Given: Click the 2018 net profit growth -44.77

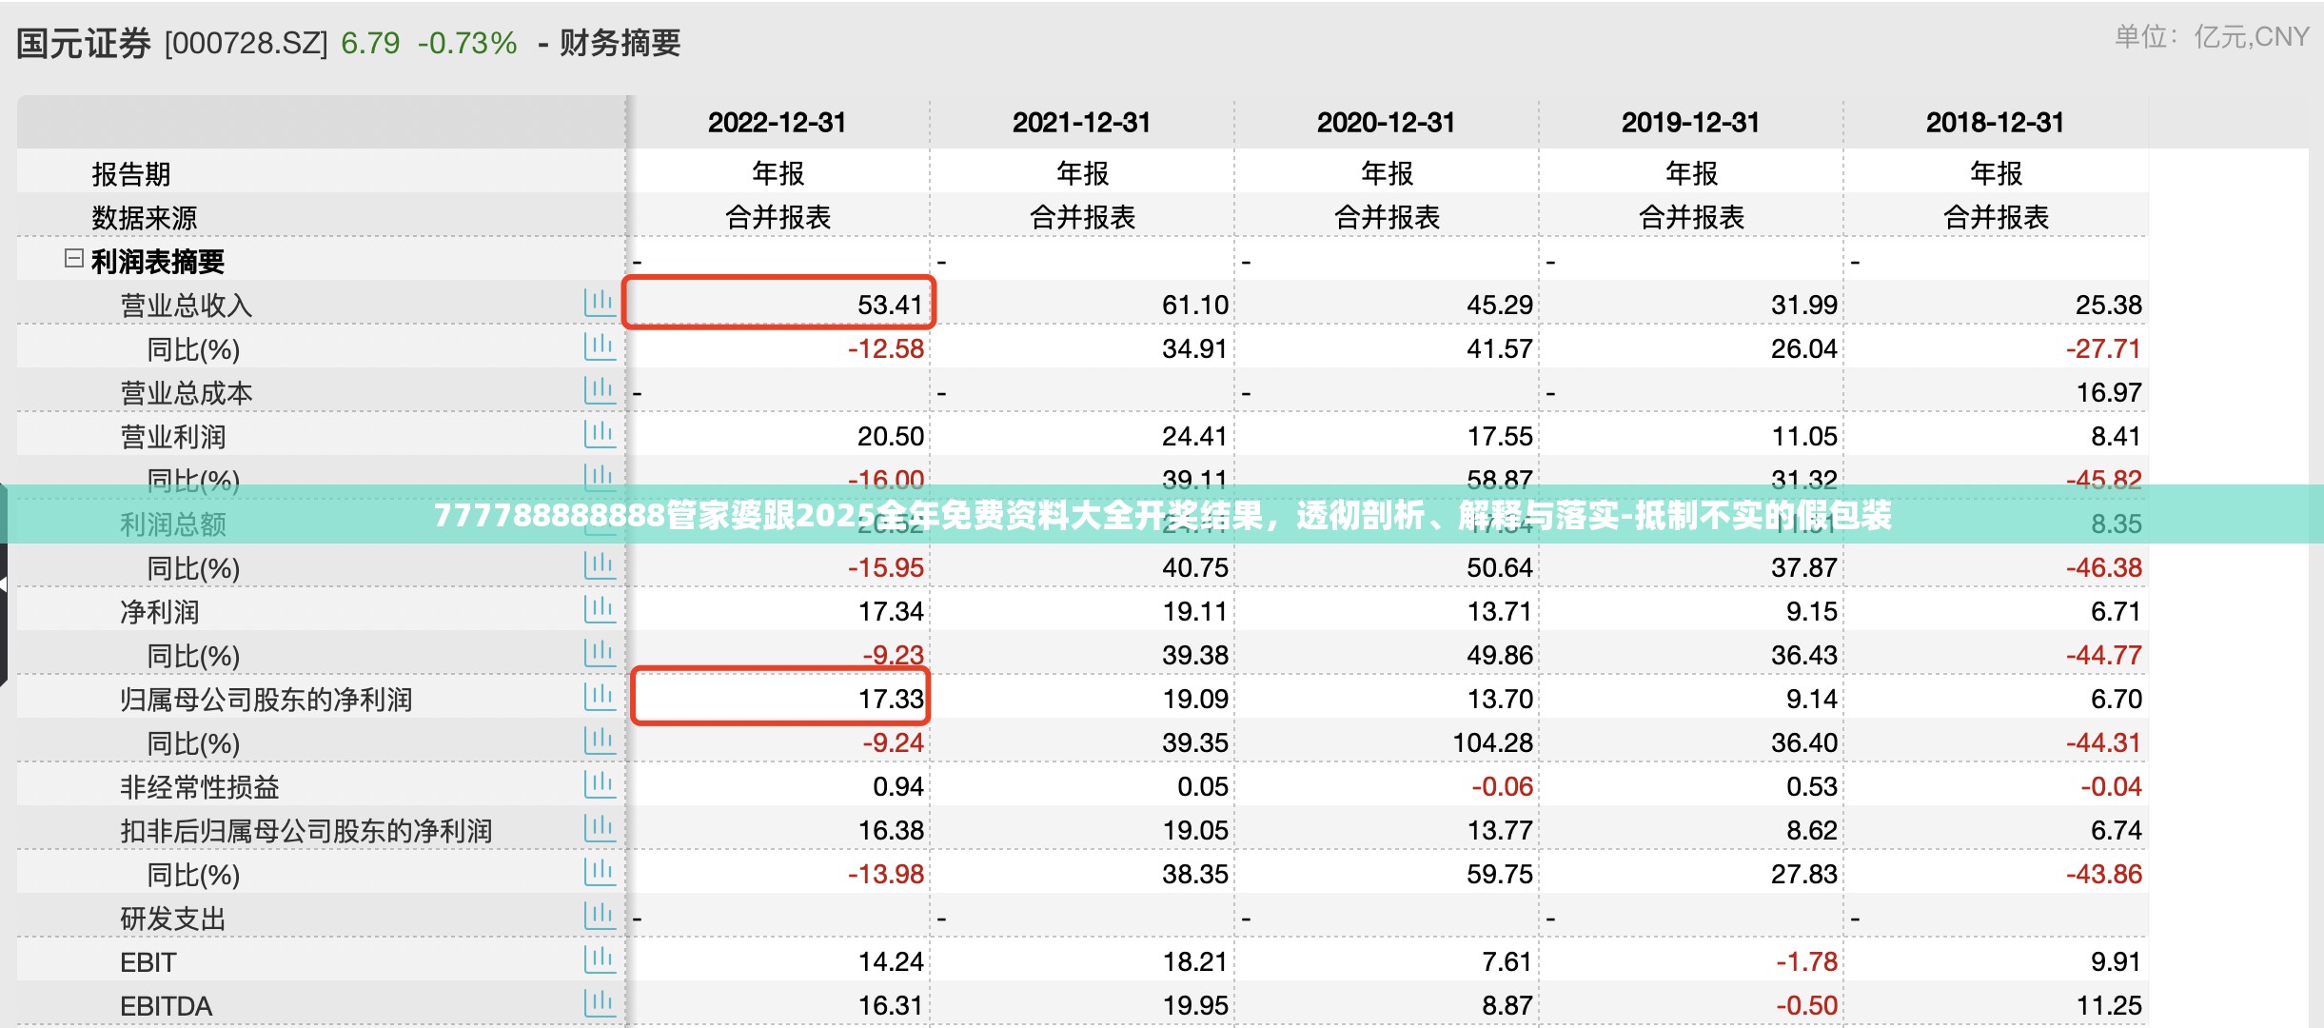Looking at the screenshot, I should click(x=2103, y=655).
